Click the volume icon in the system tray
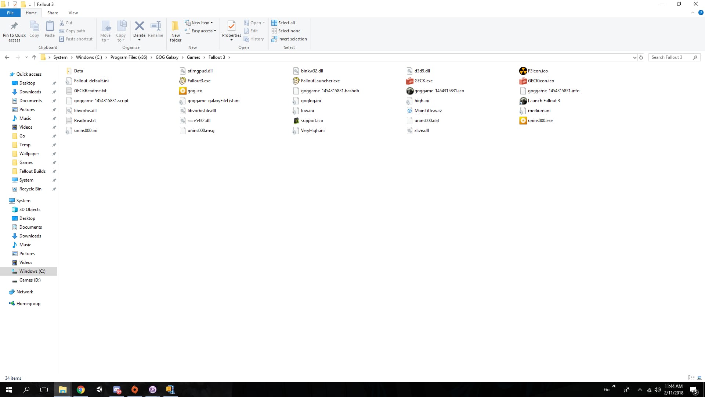 (x=658, y=390)
